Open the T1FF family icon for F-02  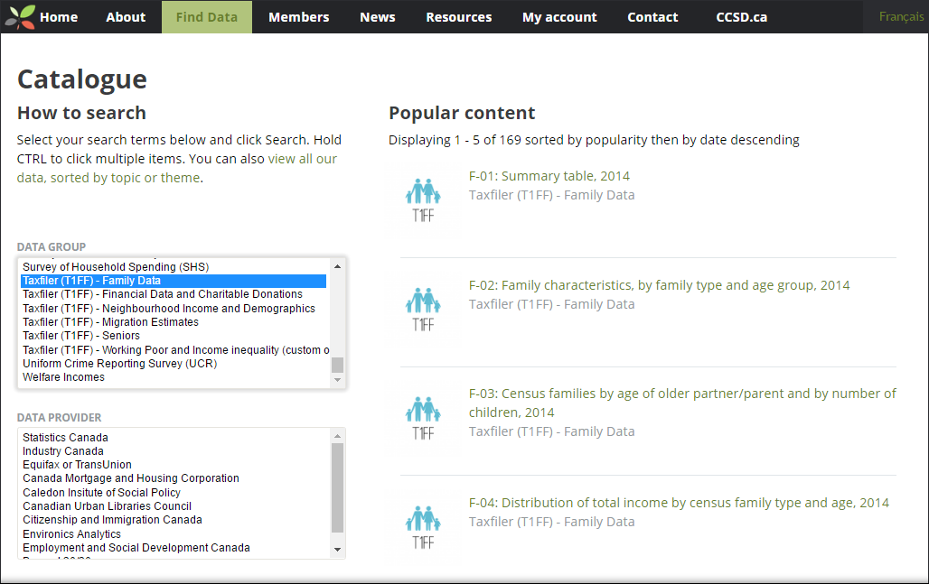tap(423, 309)
